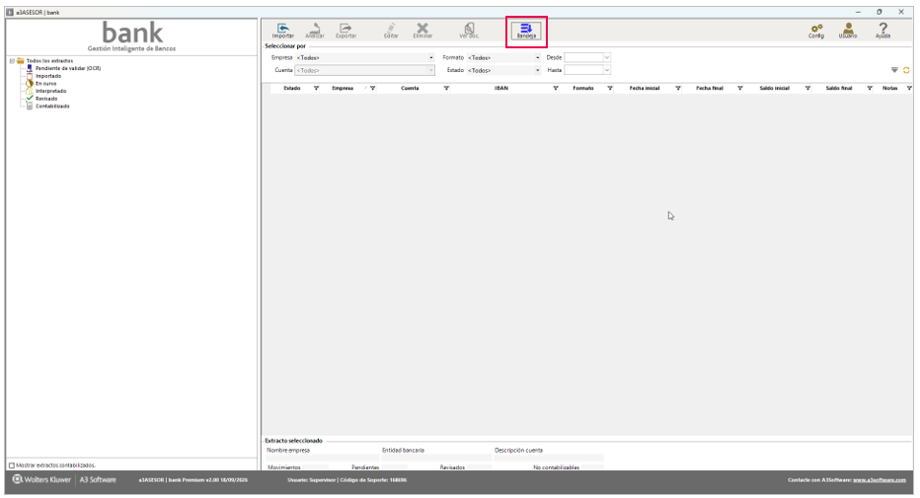Click the Editar toolbar icon

[x=391, y=31]
